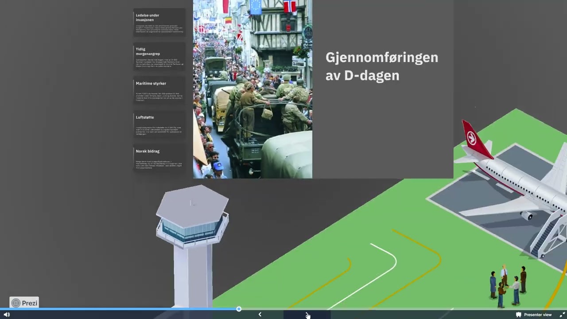Open the 'Luftstøtte' topic card
Viewport: 567px width, 319px height.
pos(159,125)
